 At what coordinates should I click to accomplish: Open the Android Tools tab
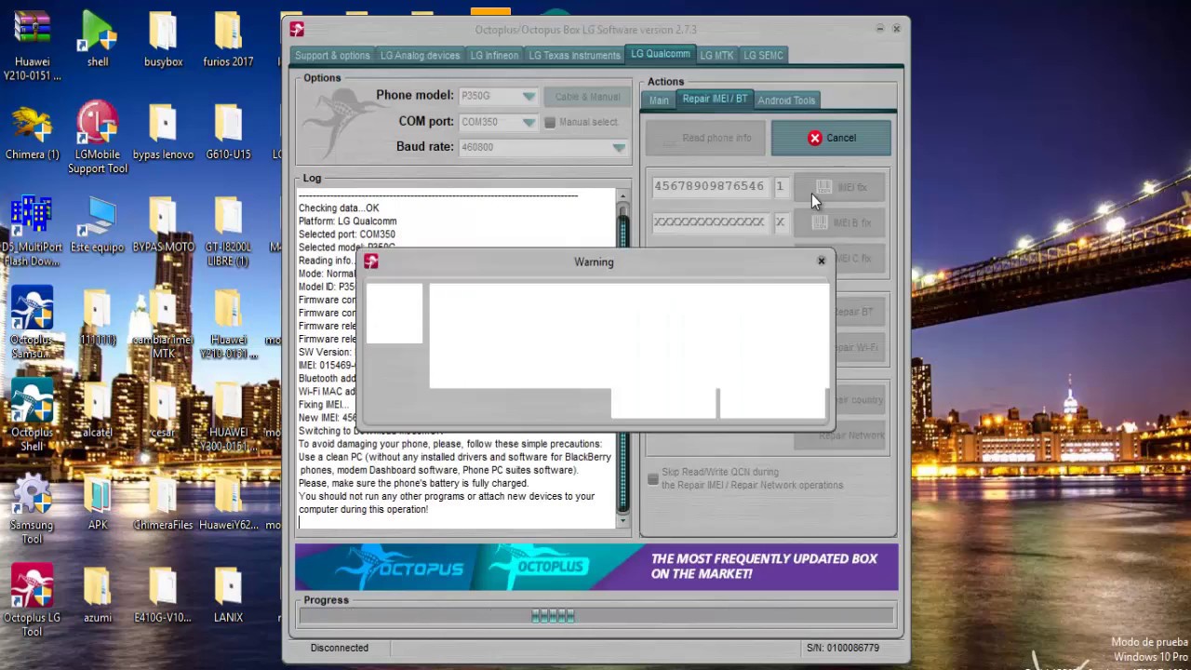pyautogui.click(x=786, y=100)
